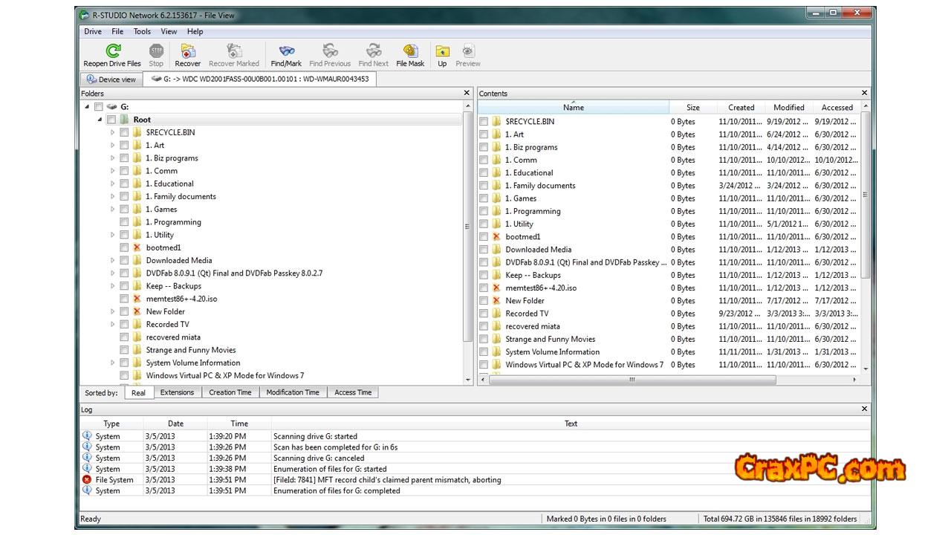This screenshot has height=535, width=951.
Task: Collapse the Root node in Folders tree
Action: click(x=100, y=120)
